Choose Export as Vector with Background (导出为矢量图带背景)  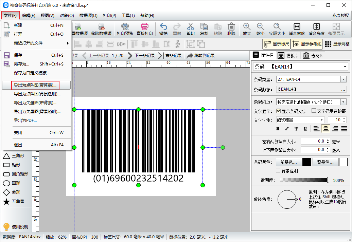(36, 103)
